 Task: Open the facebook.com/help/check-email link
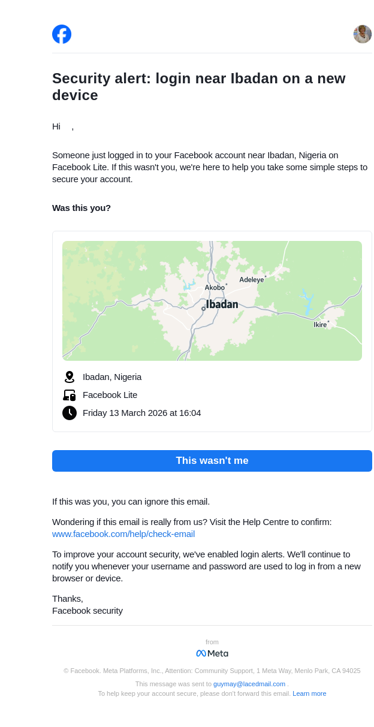(x=123, y=534)
